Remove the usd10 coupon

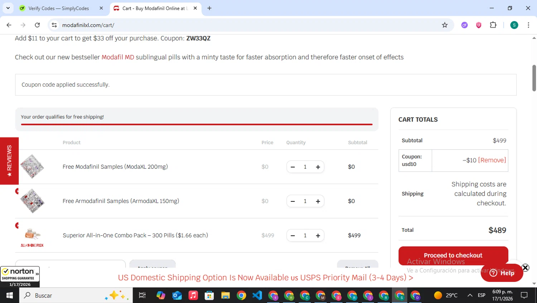[492, 160]
